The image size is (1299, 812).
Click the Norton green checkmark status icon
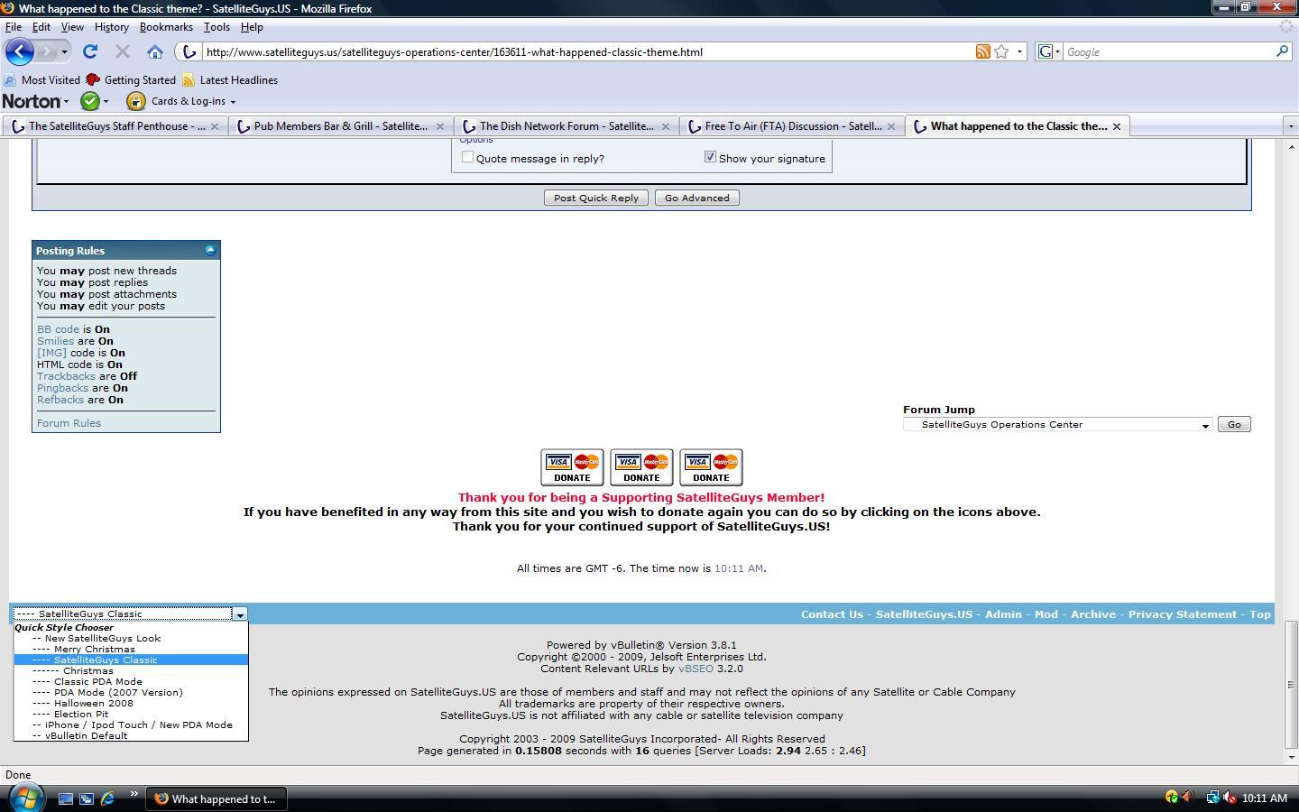click(90, 101)
